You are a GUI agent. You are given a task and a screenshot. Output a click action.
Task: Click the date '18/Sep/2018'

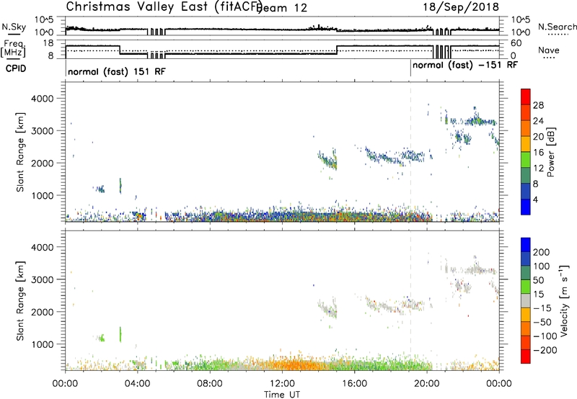click(x=461, y=7)
